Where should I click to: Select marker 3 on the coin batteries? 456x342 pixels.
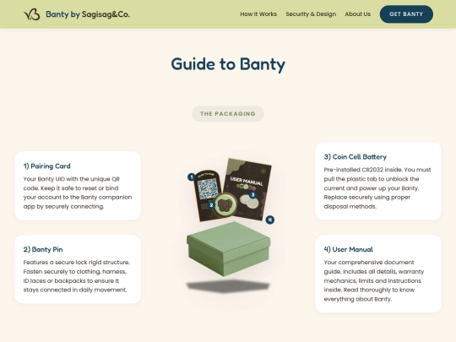(252, 194)
